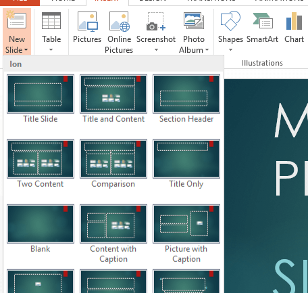Insert a SmartArt graphic

point(262,27)
